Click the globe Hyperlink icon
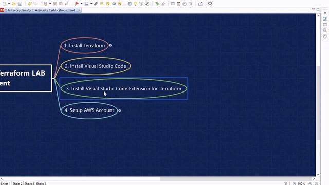329x185 pixels. coord(114,4)
